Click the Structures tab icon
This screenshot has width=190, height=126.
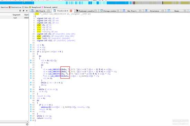146,11
